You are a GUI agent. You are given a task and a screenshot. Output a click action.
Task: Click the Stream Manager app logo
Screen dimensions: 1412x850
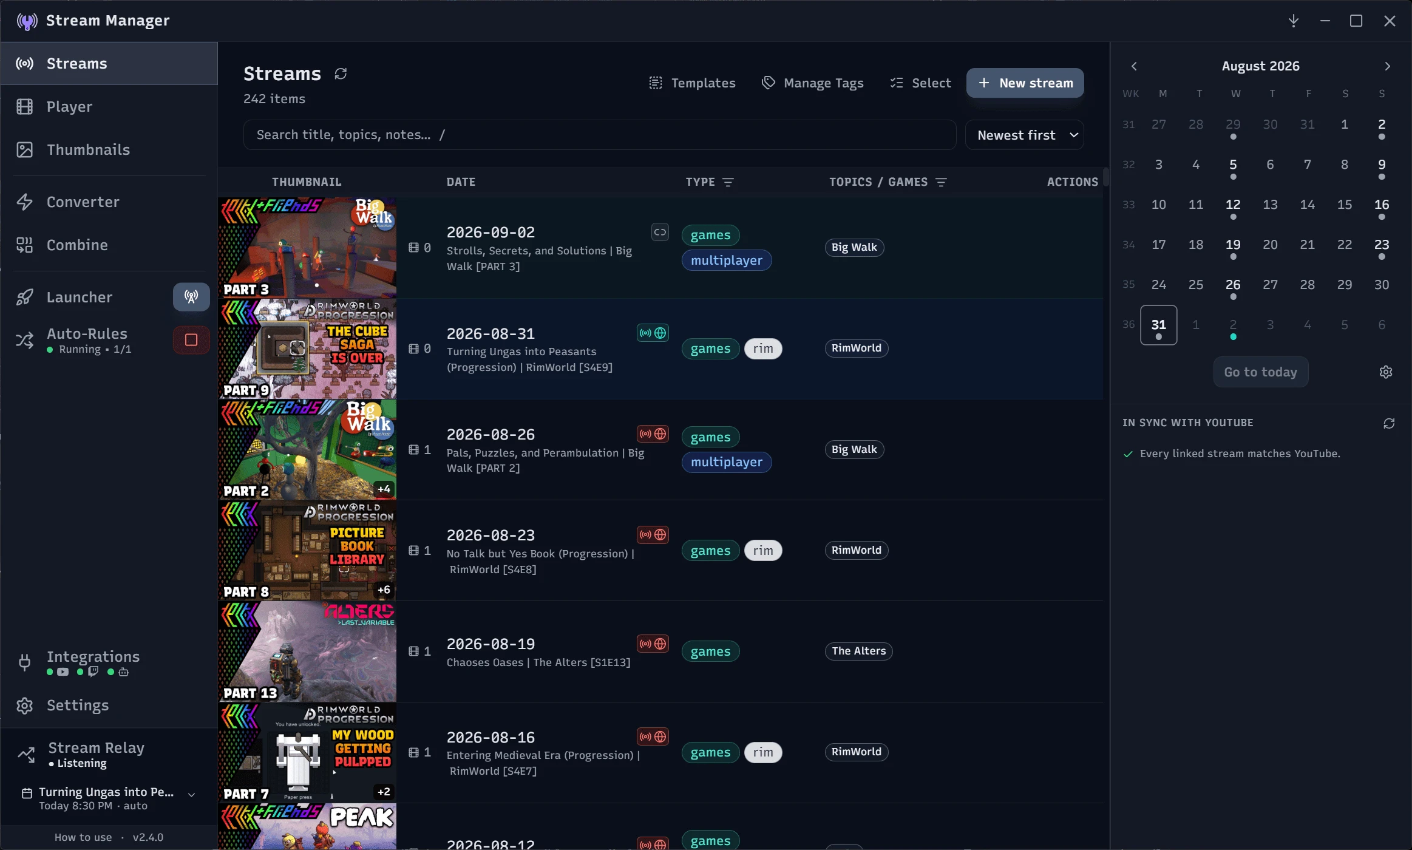[x=27, y=21]
